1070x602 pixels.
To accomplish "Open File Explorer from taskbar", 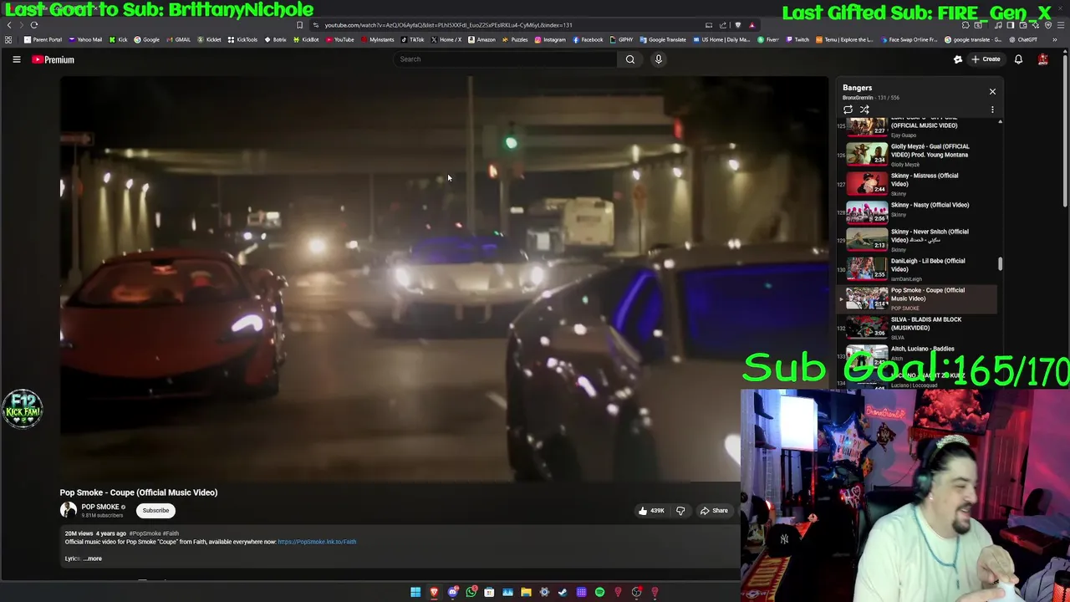I will point(526,592).
